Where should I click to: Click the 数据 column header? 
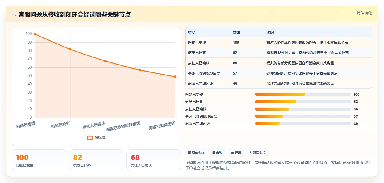pyautogui.click(x=236, y=32)
